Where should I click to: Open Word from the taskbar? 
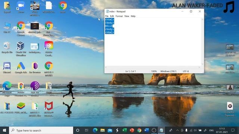146,130
